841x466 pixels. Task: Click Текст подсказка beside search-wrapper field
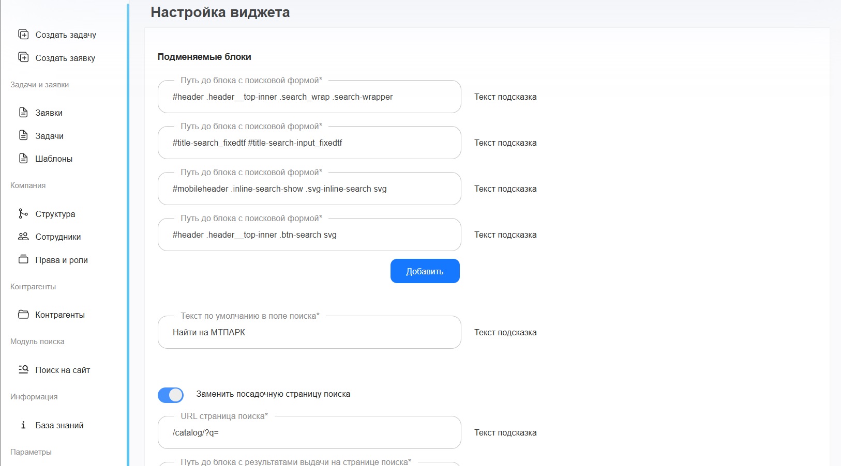coord(505,97)
